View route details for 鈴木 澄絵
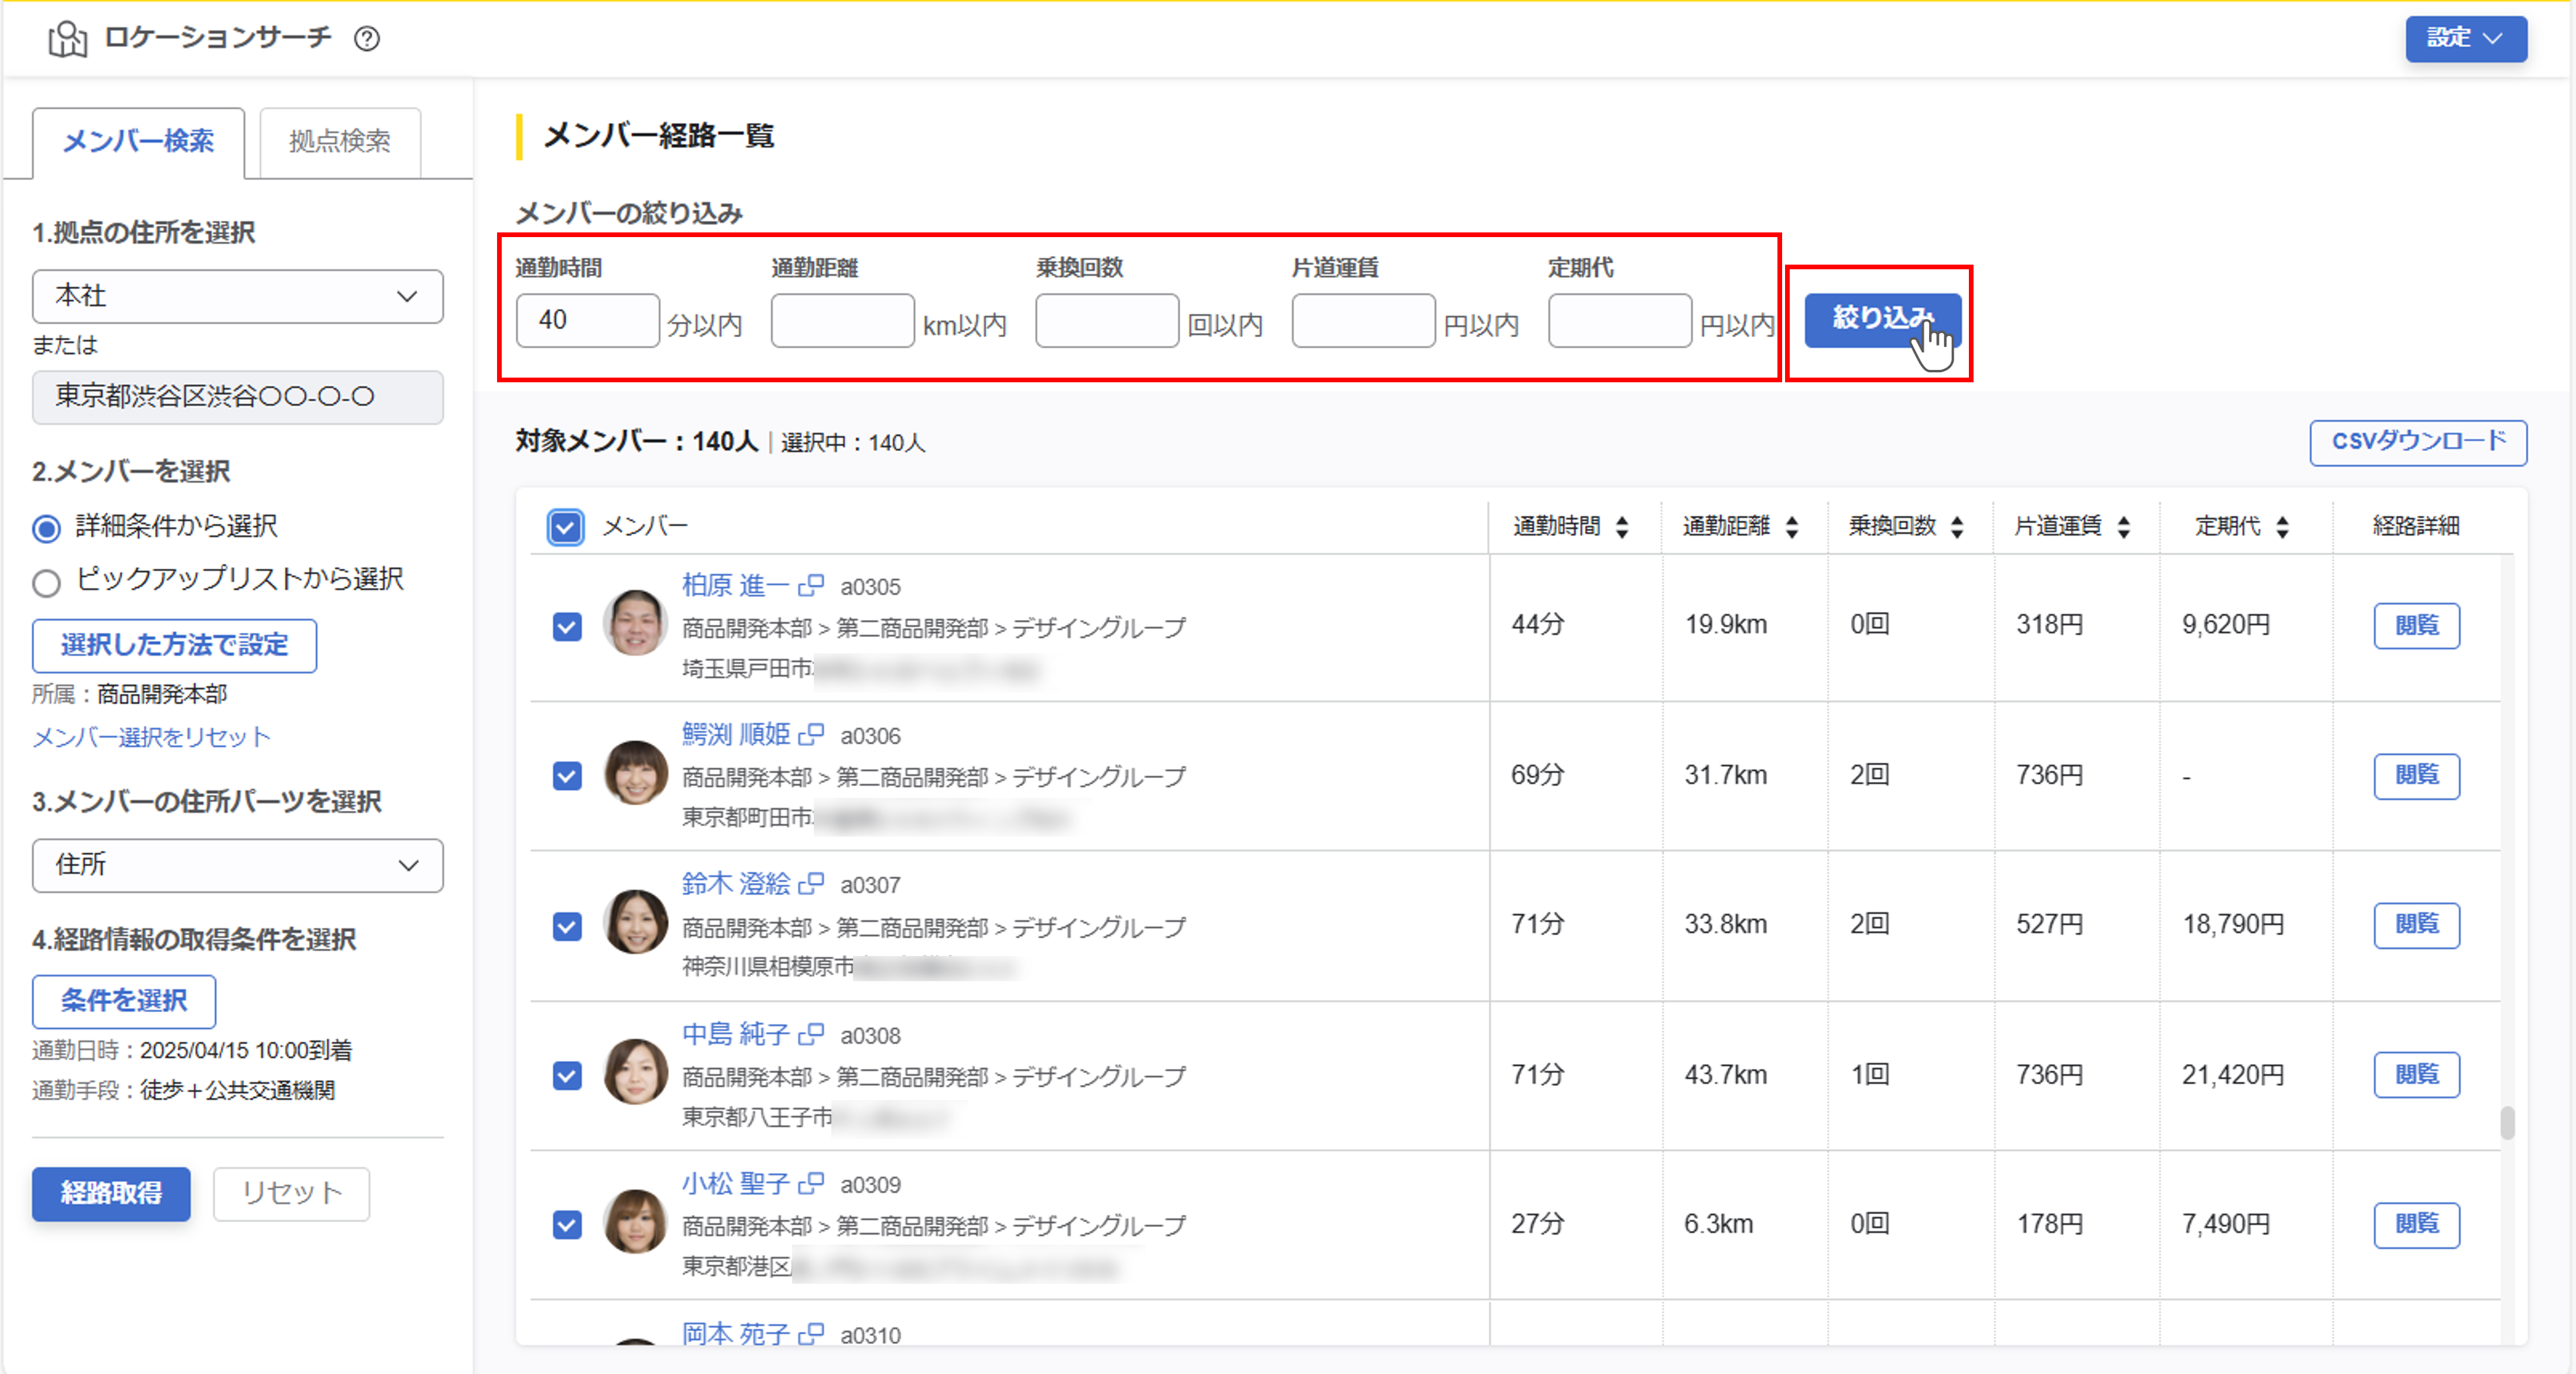 [2416, 925]
